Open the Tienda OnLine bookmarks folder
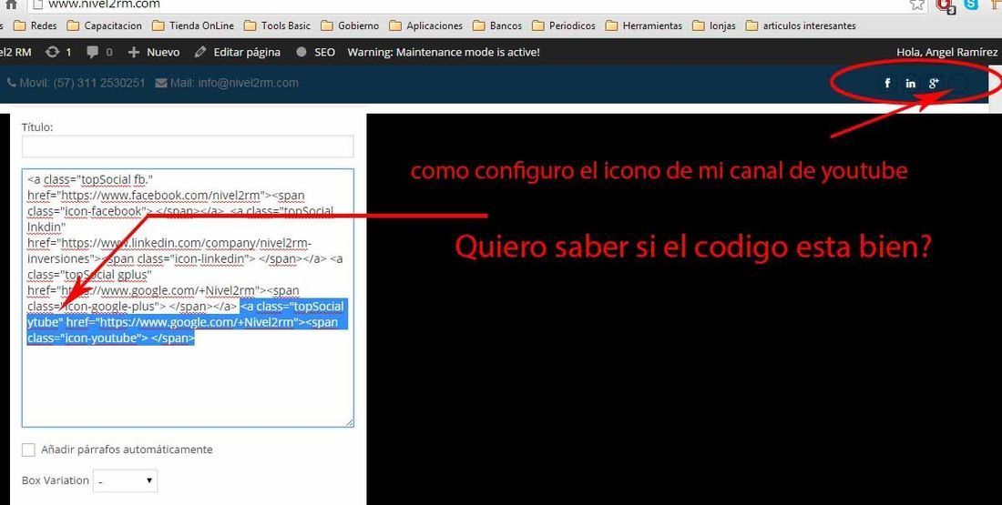Screen dimensions: 1002x505 point(193,26)
